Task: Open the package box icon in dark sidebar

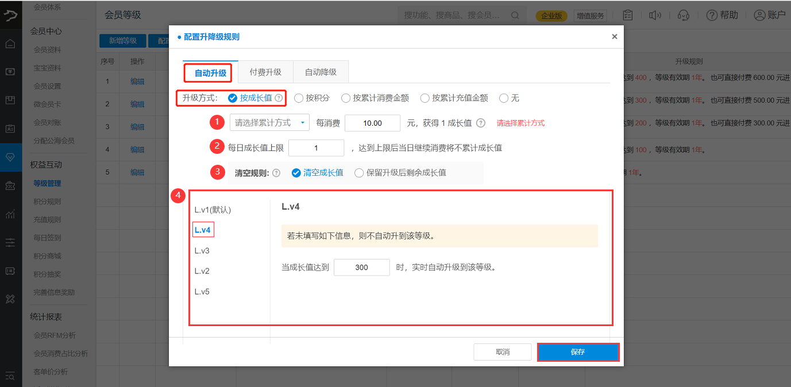Action: [x=10, y=100]
